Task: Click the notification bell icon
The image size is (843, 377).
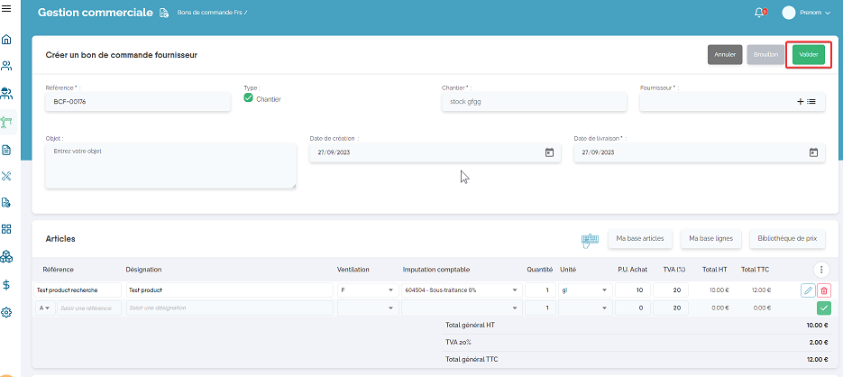Action: 759,13
